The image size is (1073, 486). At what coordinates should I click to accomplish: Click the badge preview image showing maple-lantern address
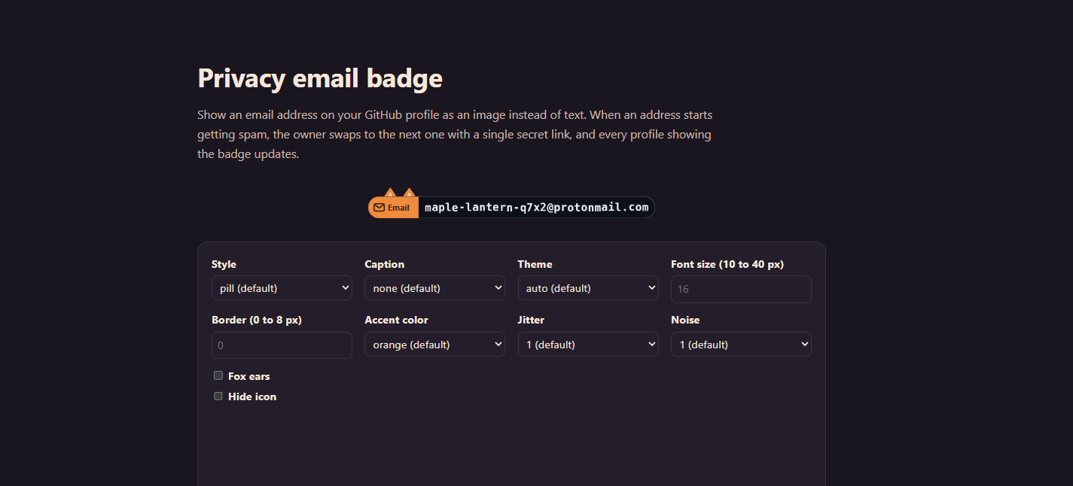[511, 203]
